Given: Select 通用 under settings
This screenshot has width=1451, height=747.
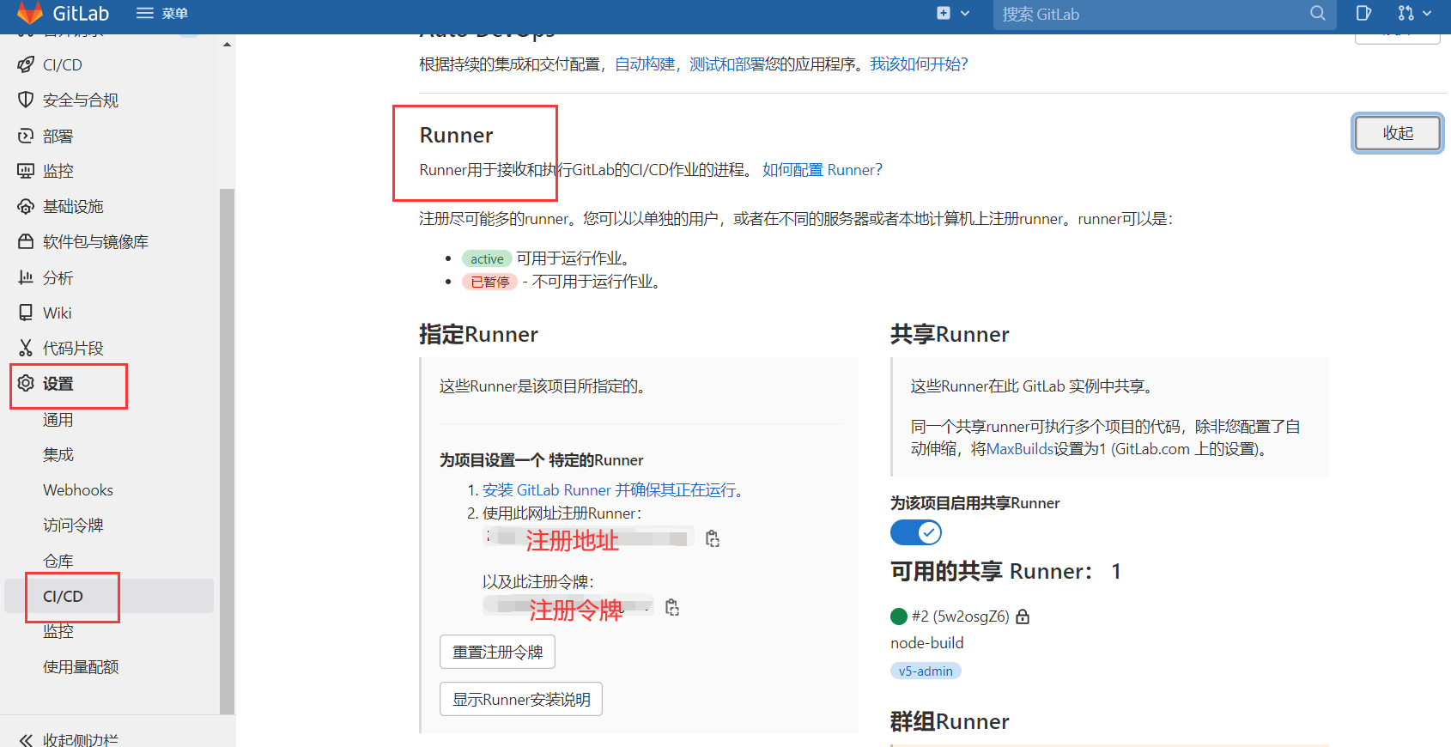Looking at the screenshot, I should (58, 419).
